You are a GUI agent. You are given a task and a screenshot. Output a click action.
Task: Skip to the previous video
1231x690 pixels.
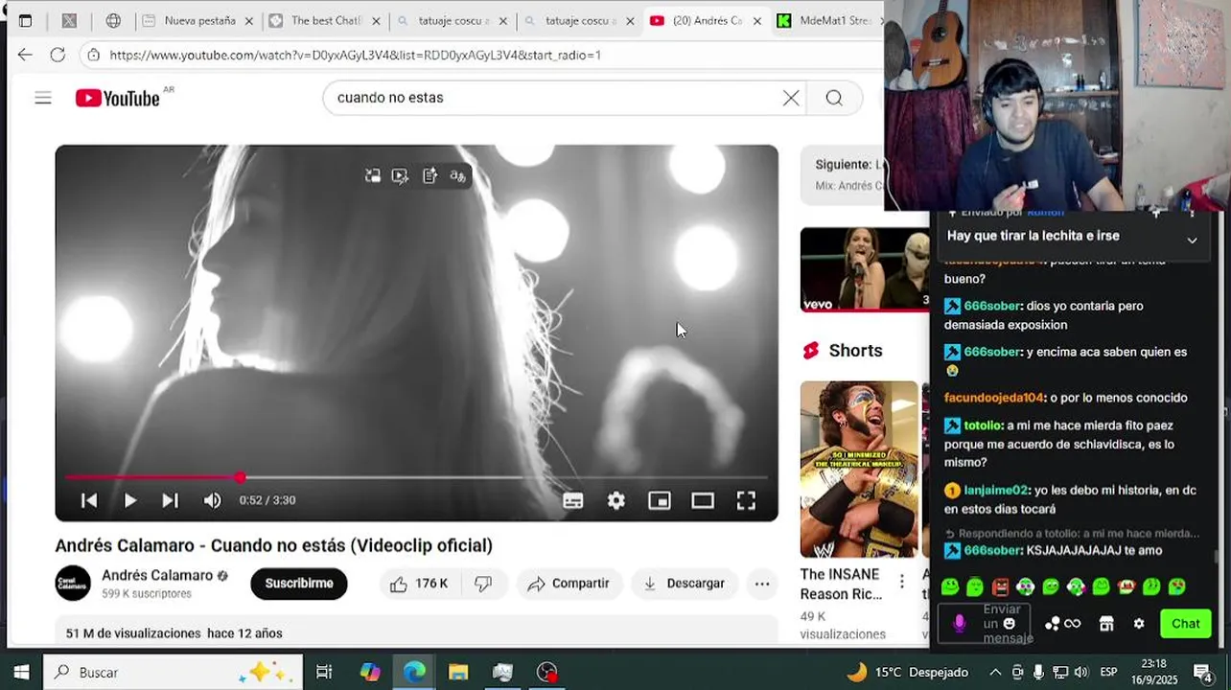coord(89,500)
